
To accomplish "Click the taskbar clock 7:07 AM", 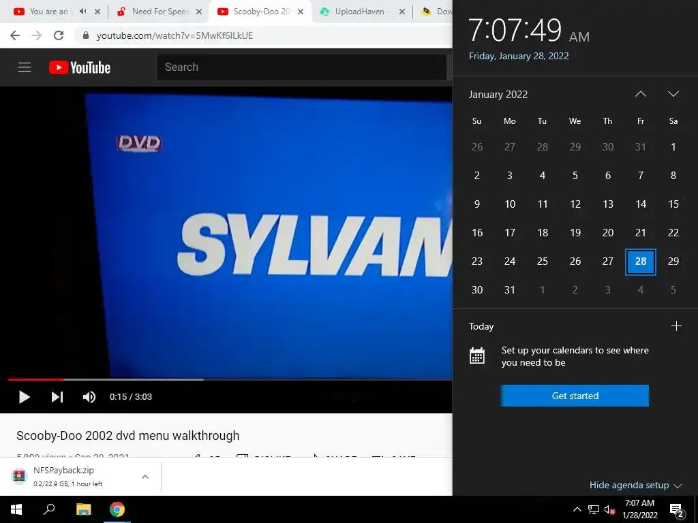I will pos(639,509).
